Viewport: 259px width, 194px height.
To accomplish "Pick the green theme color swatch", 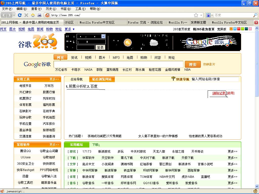I will (243, 29).
